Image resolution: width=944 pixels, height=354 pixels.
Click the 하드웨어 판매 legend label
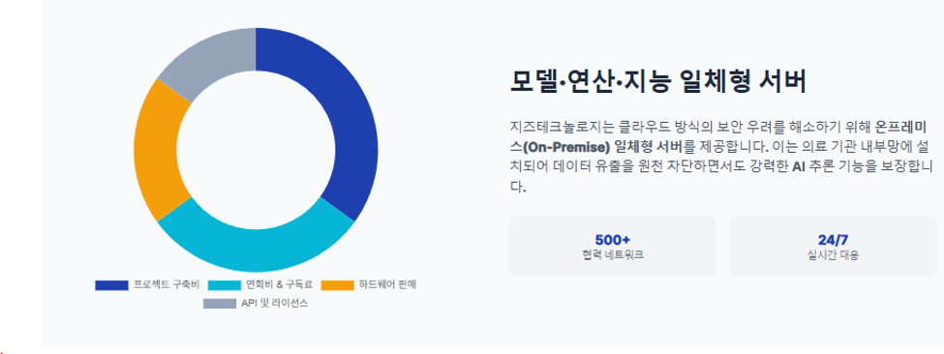click(387, 285)
